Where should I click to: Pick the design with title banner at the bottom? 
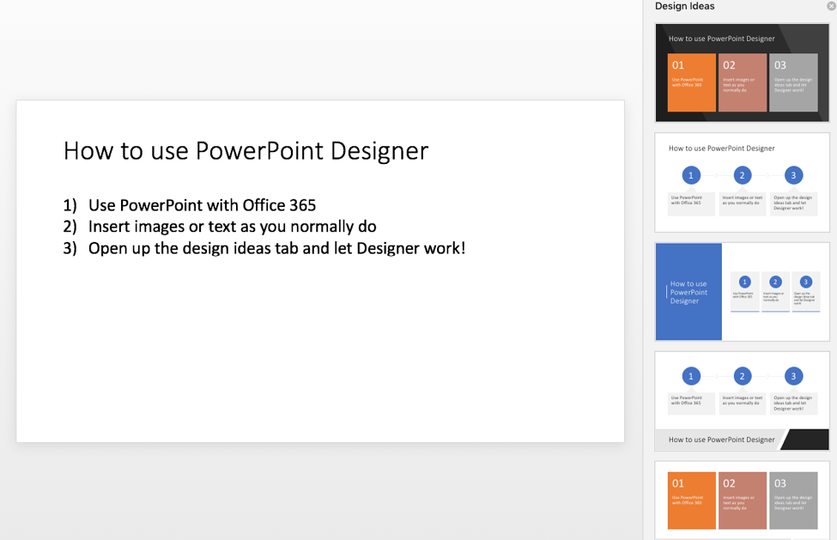click(x=742, y=401)
